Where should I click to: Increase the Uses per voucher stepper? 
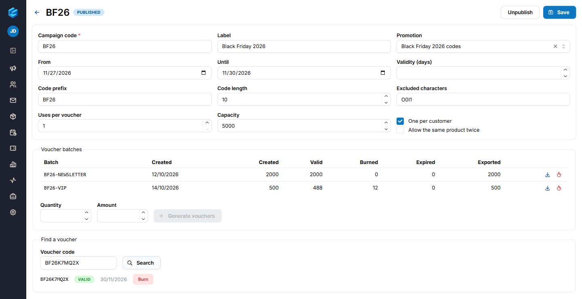(x=207, y=123)
